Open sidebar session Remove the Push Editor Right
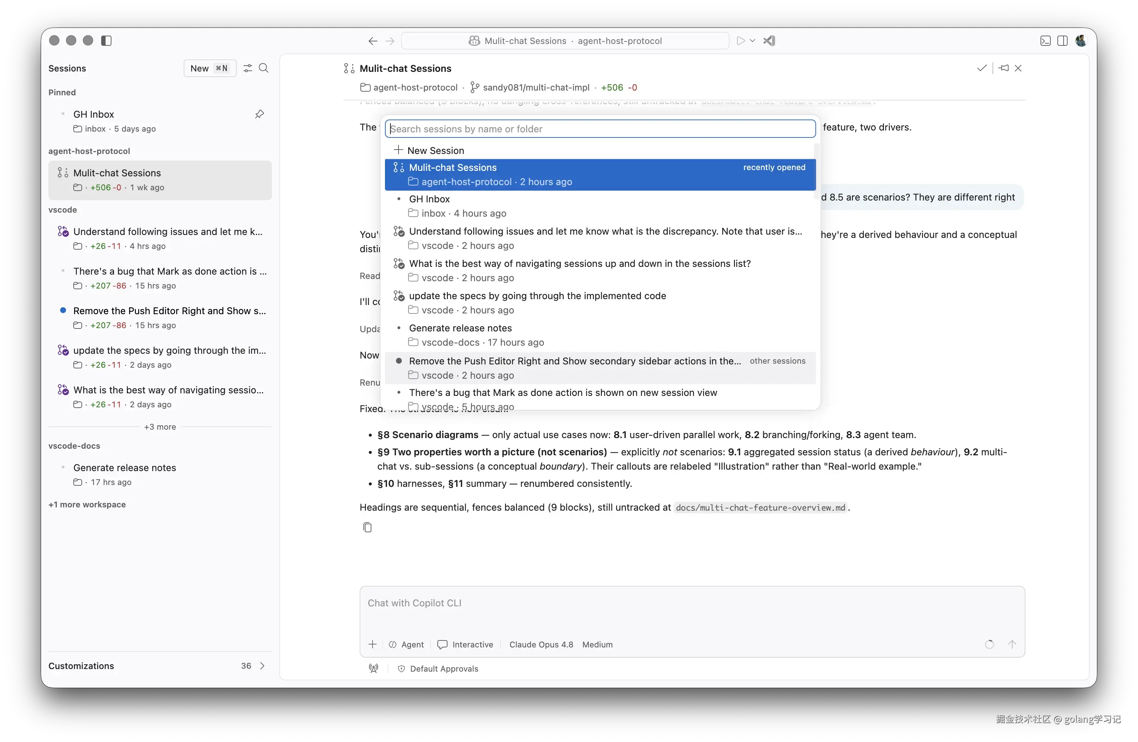Screen dimensions: 1138x742 click(x=160, y=318)
